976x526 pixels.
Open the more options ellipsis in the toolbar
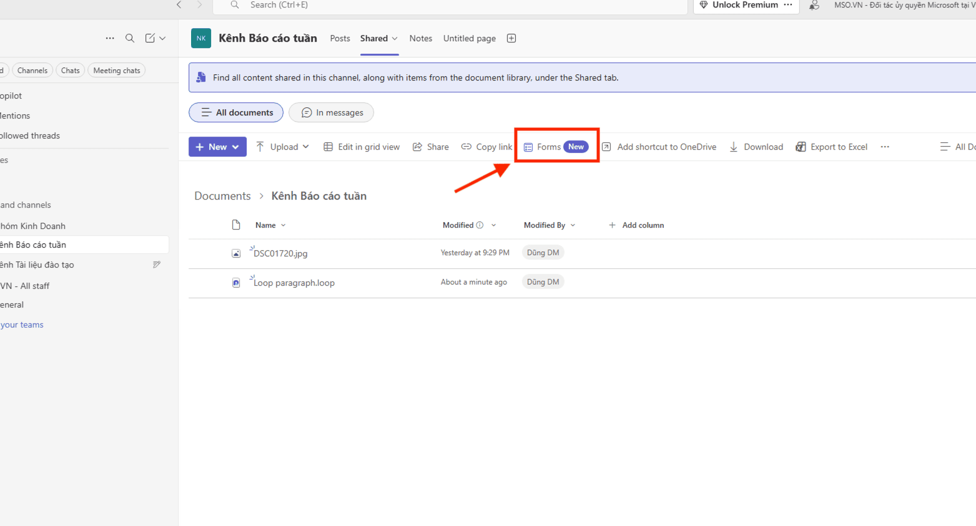click(885, 147)
